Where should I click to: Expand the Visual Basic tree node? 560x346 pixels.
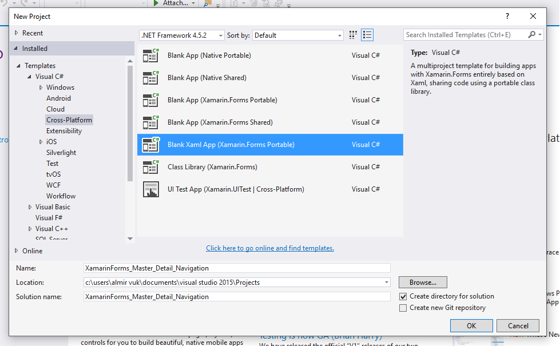(30, 207)
